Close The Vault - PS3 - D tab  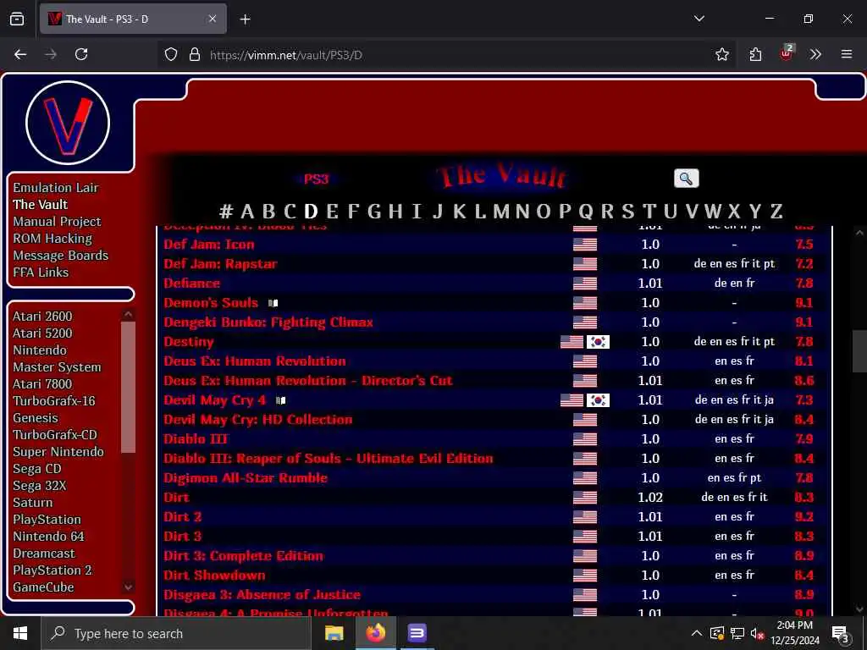[213, 19]
